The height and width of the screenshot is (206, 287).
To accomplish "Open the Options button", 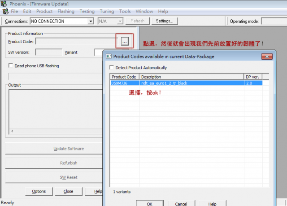I will pyautogui.click(x=39, y=191).
